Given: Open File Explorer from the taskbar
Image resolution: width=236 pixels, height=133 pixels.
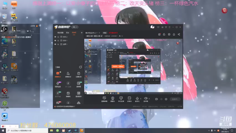Looking at the screenshot, I should coord(51,131).
